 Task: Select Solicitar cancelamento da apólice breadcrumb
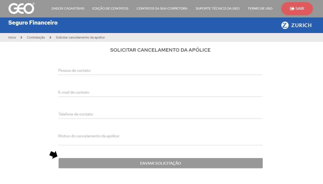(x=80, y=37)
